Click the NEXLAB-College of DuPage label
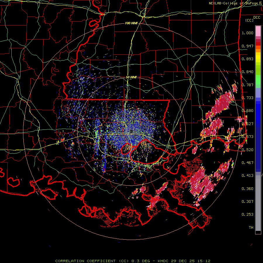Image resolution: width=263 pixels, height=263 pixels. [233, 3]
